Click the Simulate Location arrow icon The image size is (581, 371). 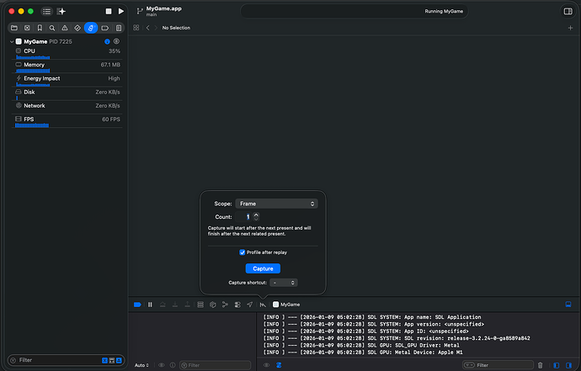(x=250, y=304)
